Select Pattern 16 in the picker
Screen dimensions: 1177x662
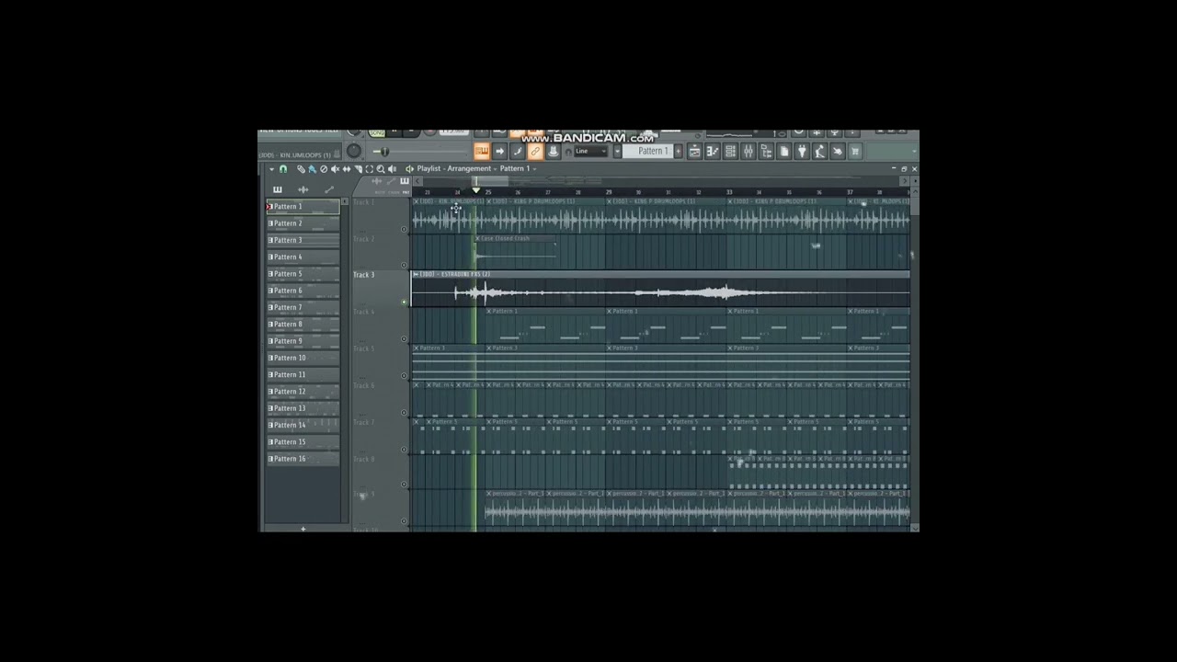pos(303,459)
